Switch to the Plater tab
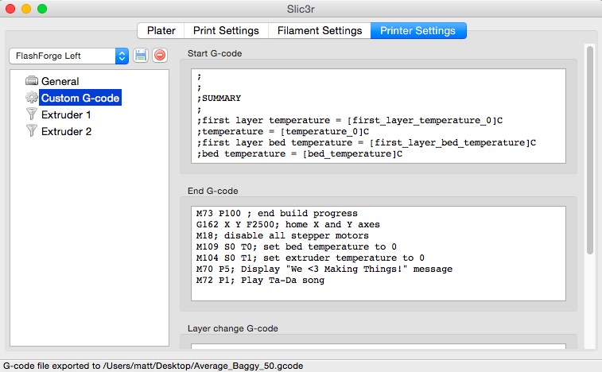The width and height of the screenshot is (602, 372). 161,30
